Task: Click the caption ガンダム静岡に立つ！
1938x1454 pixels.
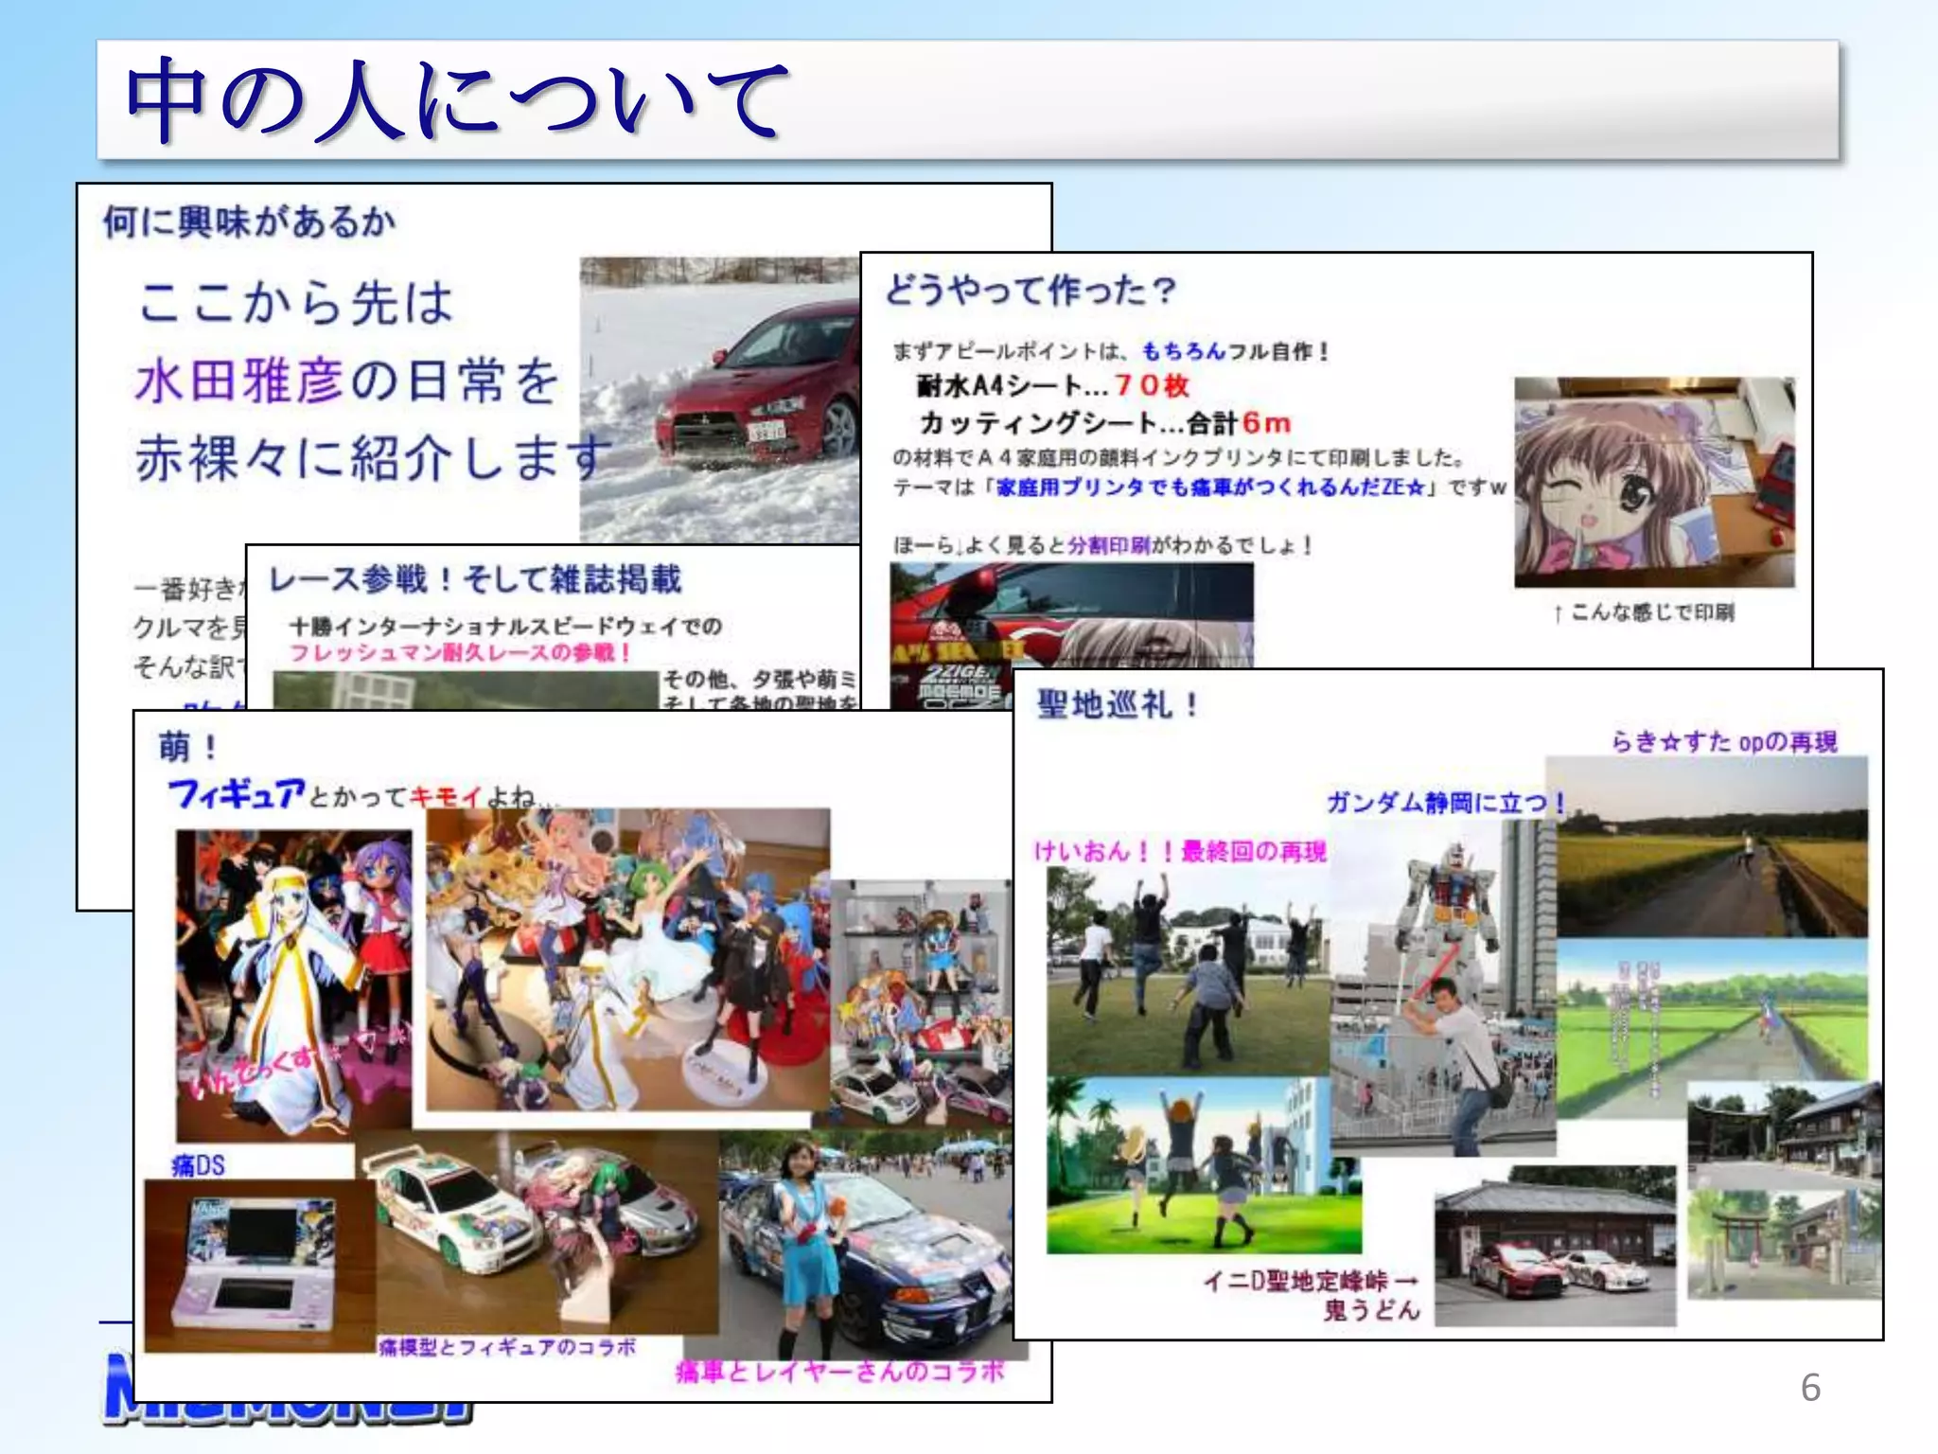Action: pos(1445,803)
